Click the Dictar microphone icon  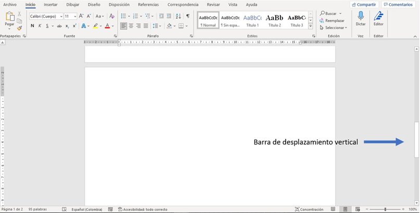point(361,16)
